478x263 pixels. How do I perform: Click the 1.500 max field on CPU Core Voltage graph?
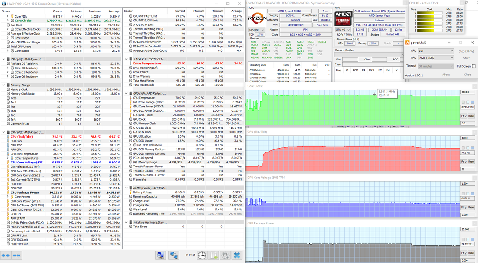click(x=467, y=184)
